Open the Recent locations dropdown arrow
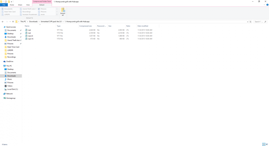 coord(10,22)
